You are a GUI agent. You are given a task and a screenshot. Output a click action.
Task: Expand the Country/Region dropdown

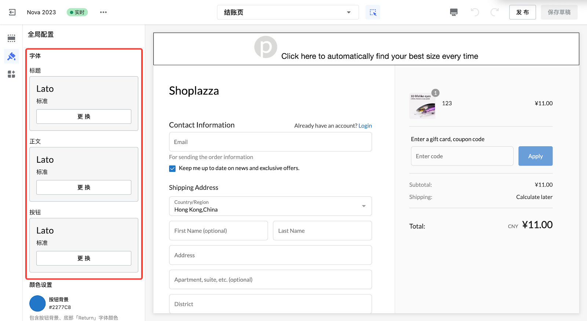tap(270, 206)
